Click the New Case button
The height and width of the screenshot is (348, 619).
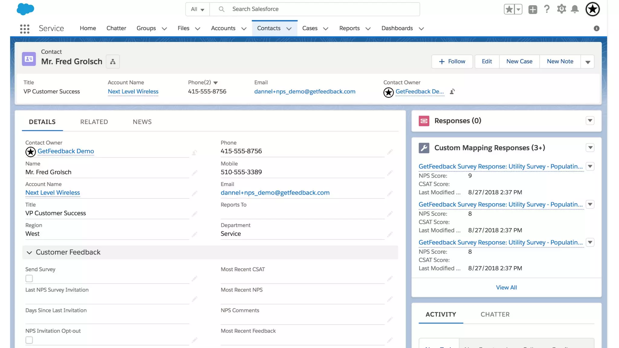click(x=519, y=62)
